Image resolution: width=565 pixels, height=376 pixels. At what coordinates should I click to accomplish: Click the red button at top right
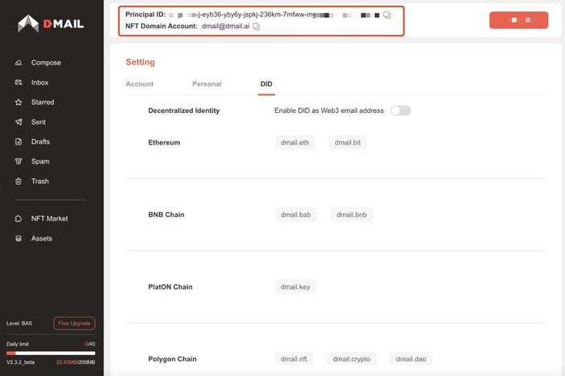(519, 20)
